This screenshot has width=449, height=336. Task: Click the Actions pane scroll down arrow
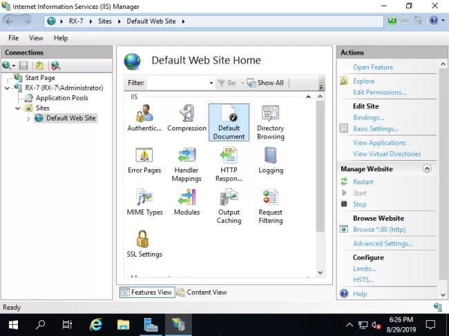pos(443,295)
